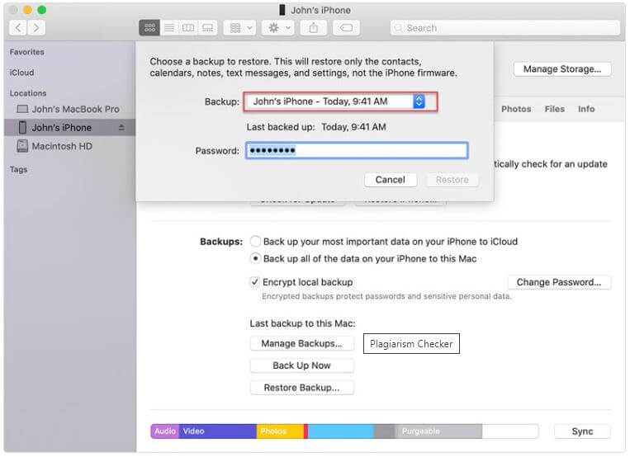Click the Share toolbar icon
This screenshot has height=457, width=630.
(x=314, y=28)
